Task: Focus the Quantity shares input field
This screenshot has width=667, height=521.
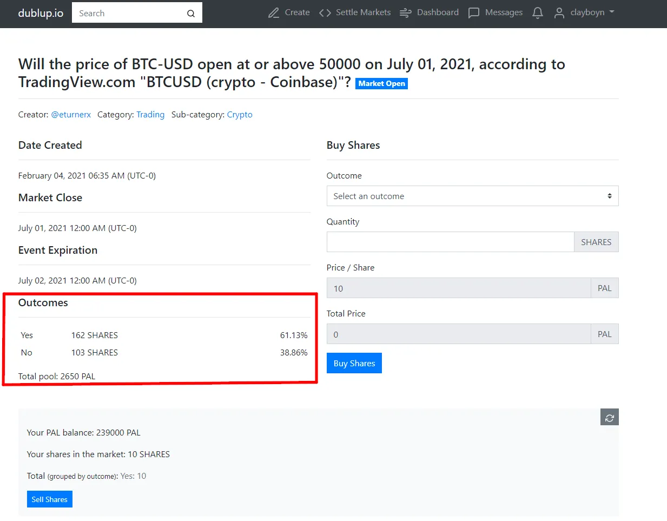Action: pyautogui.click(x=450, y=242)
